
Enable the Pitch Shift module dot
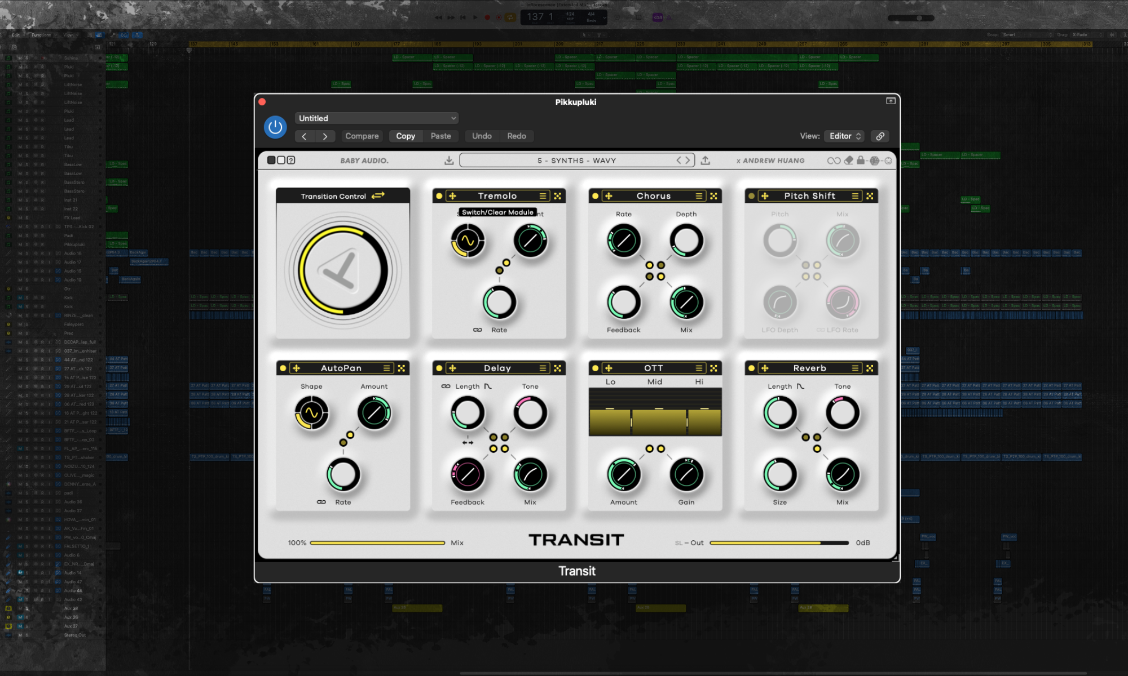click(751, 196)
